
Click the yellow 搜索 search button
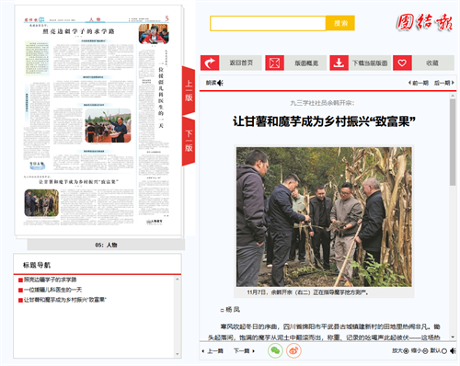click(340, 23)
